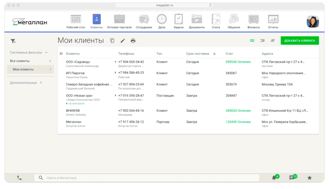Switch to the medium row density view
This screenshot has width=329, height=189.
[x=262, y=41]
